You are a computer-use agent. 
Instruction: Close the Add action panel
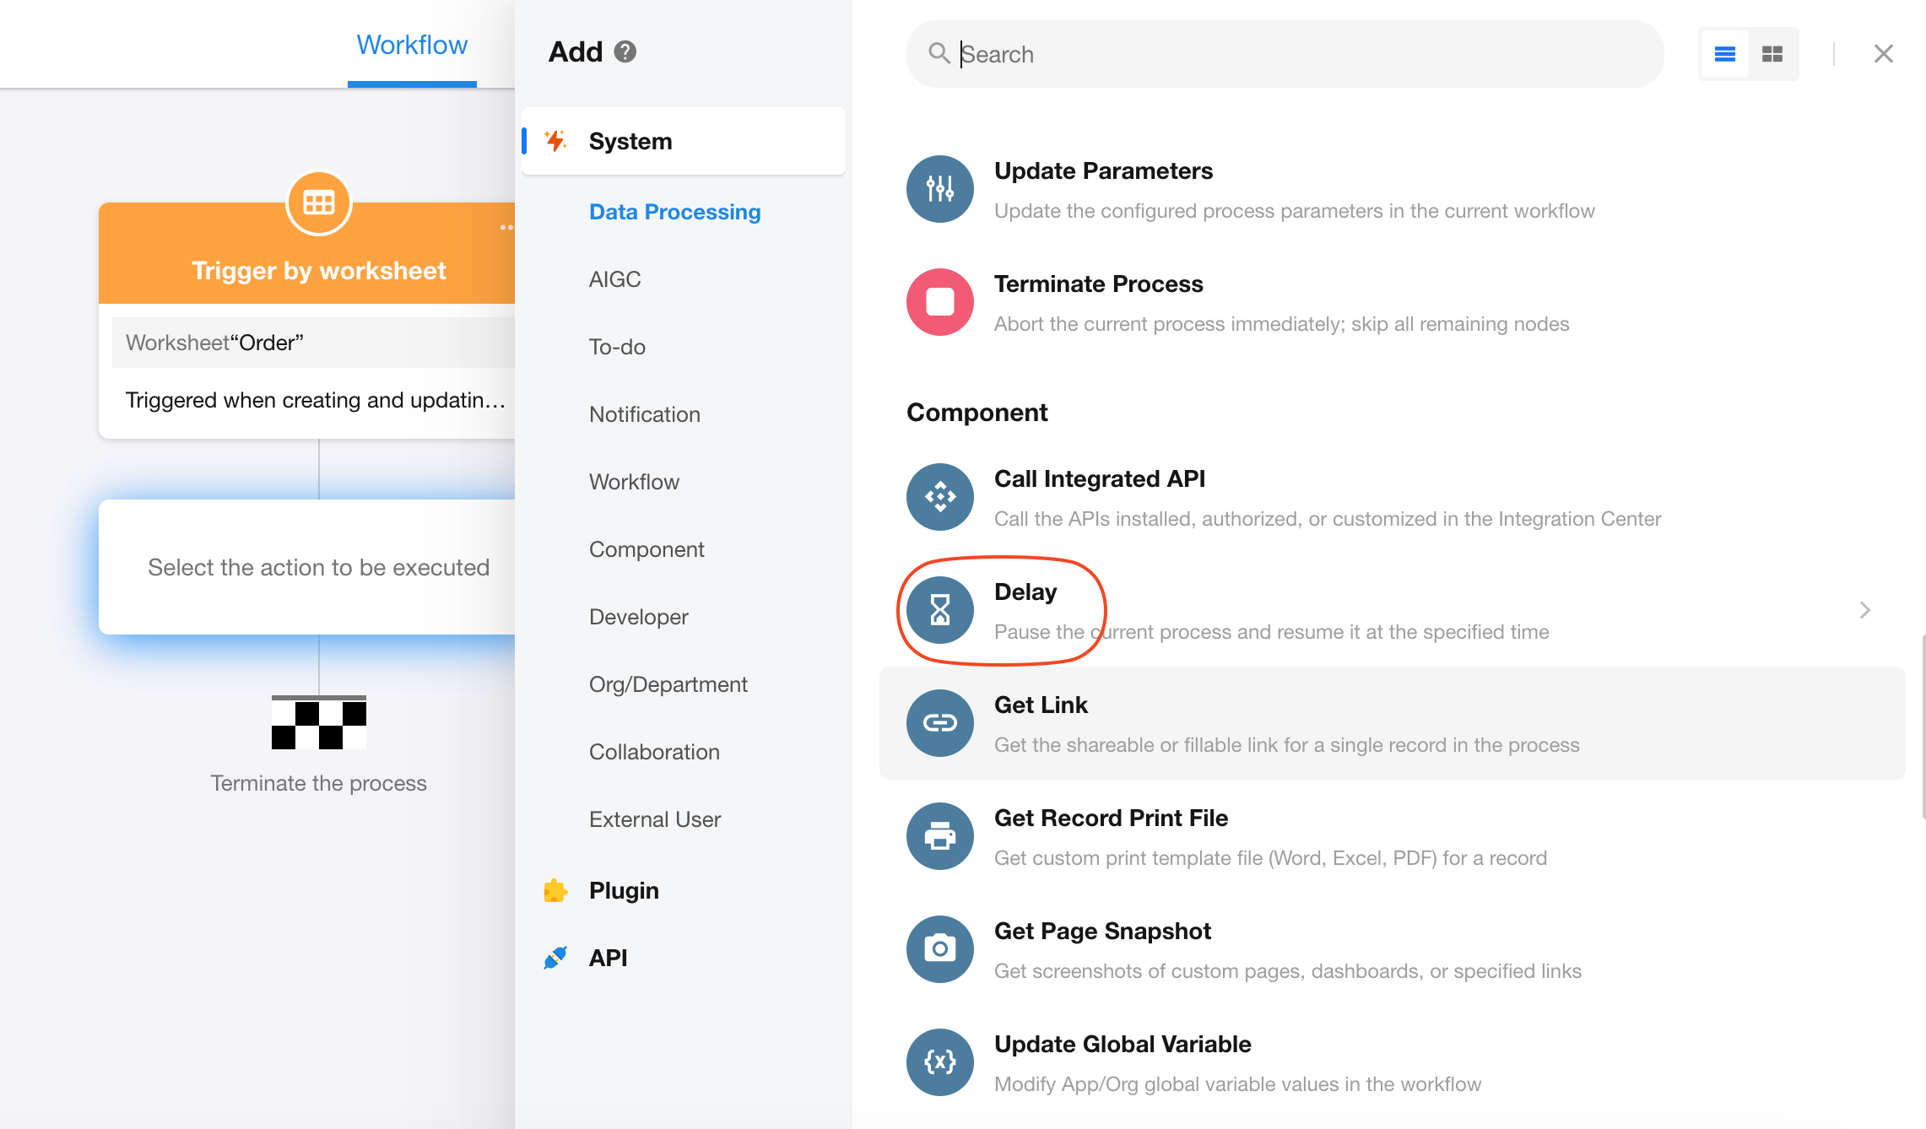1883,54
